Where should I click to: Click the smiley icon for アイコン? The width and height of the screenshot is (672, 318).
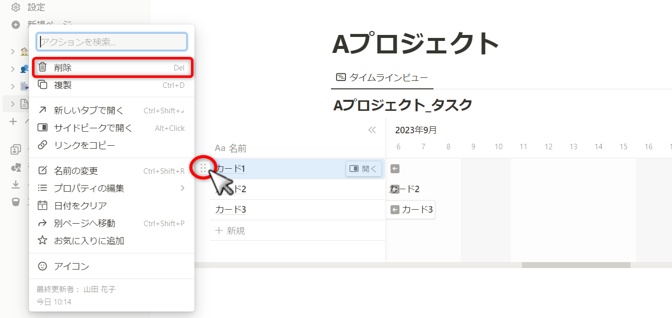[x=43, y=266]
